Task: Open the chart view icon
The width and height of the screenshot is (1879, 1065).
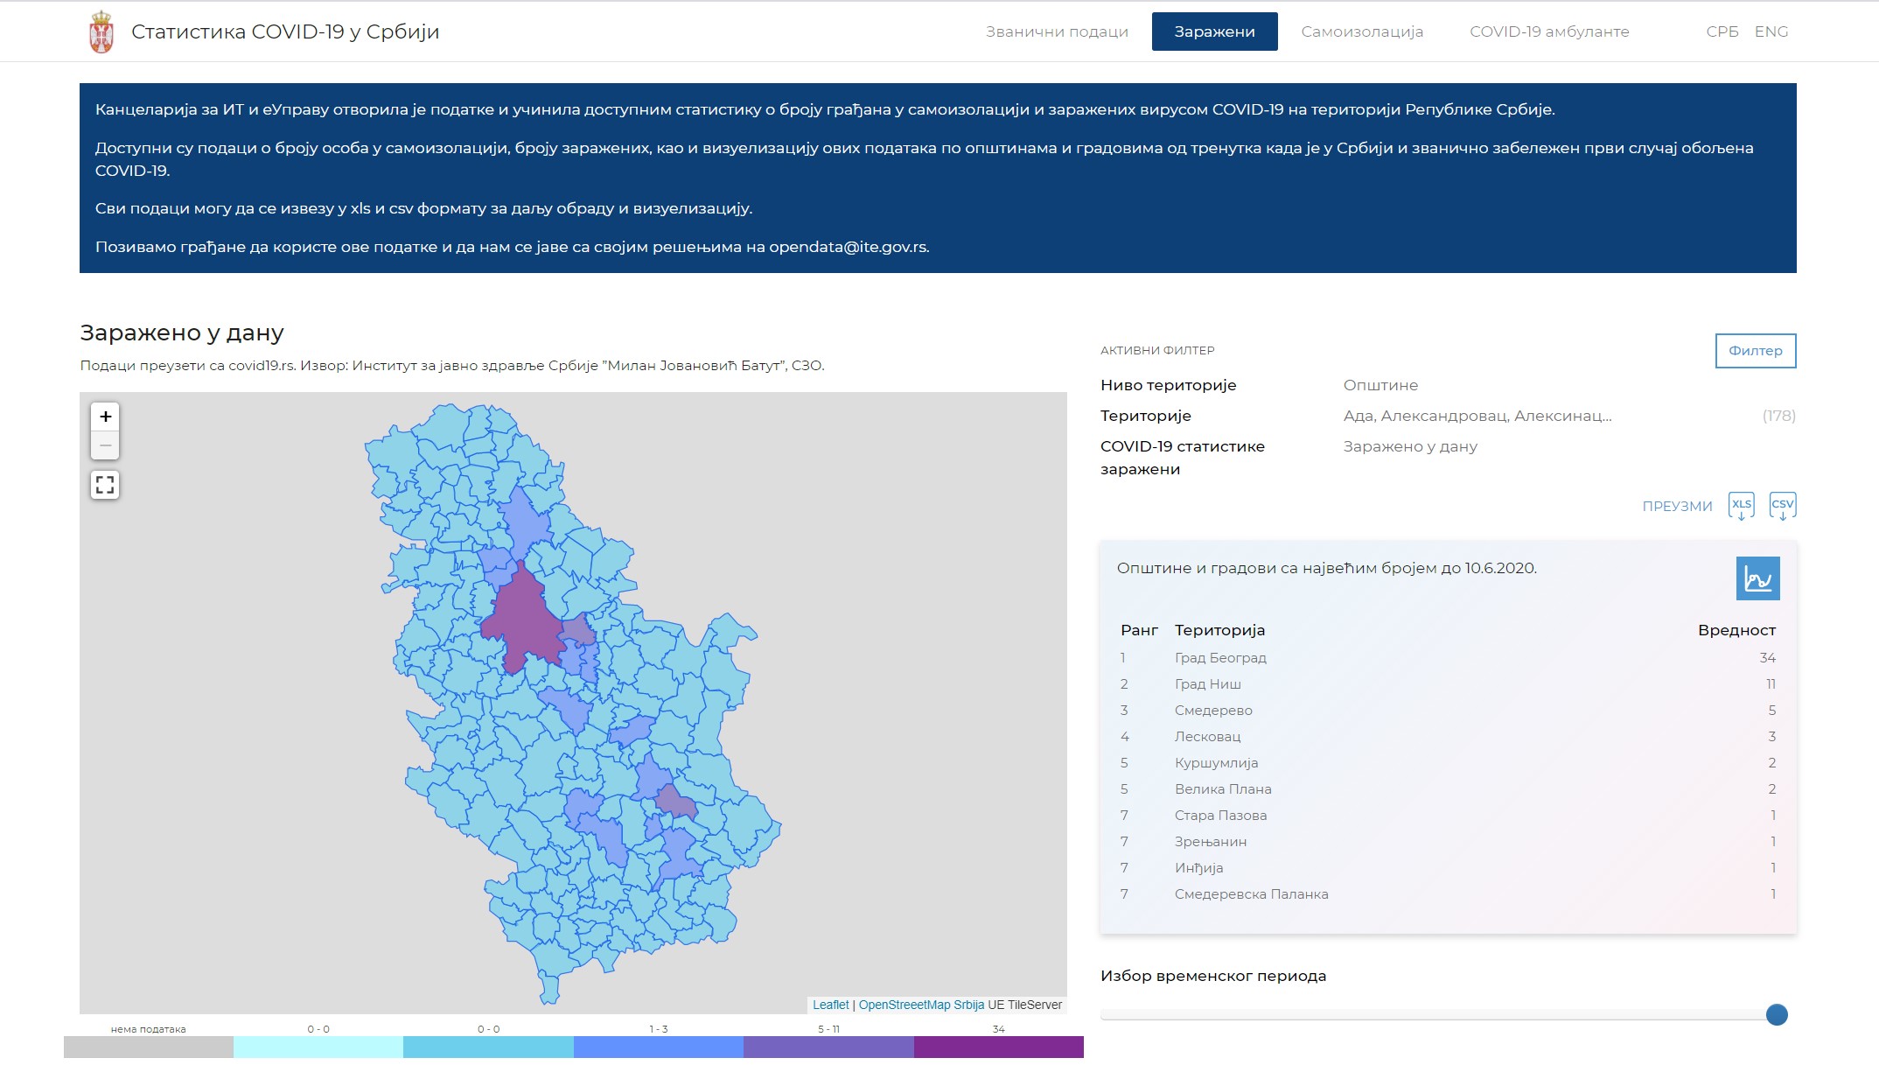Action: 1757,578
